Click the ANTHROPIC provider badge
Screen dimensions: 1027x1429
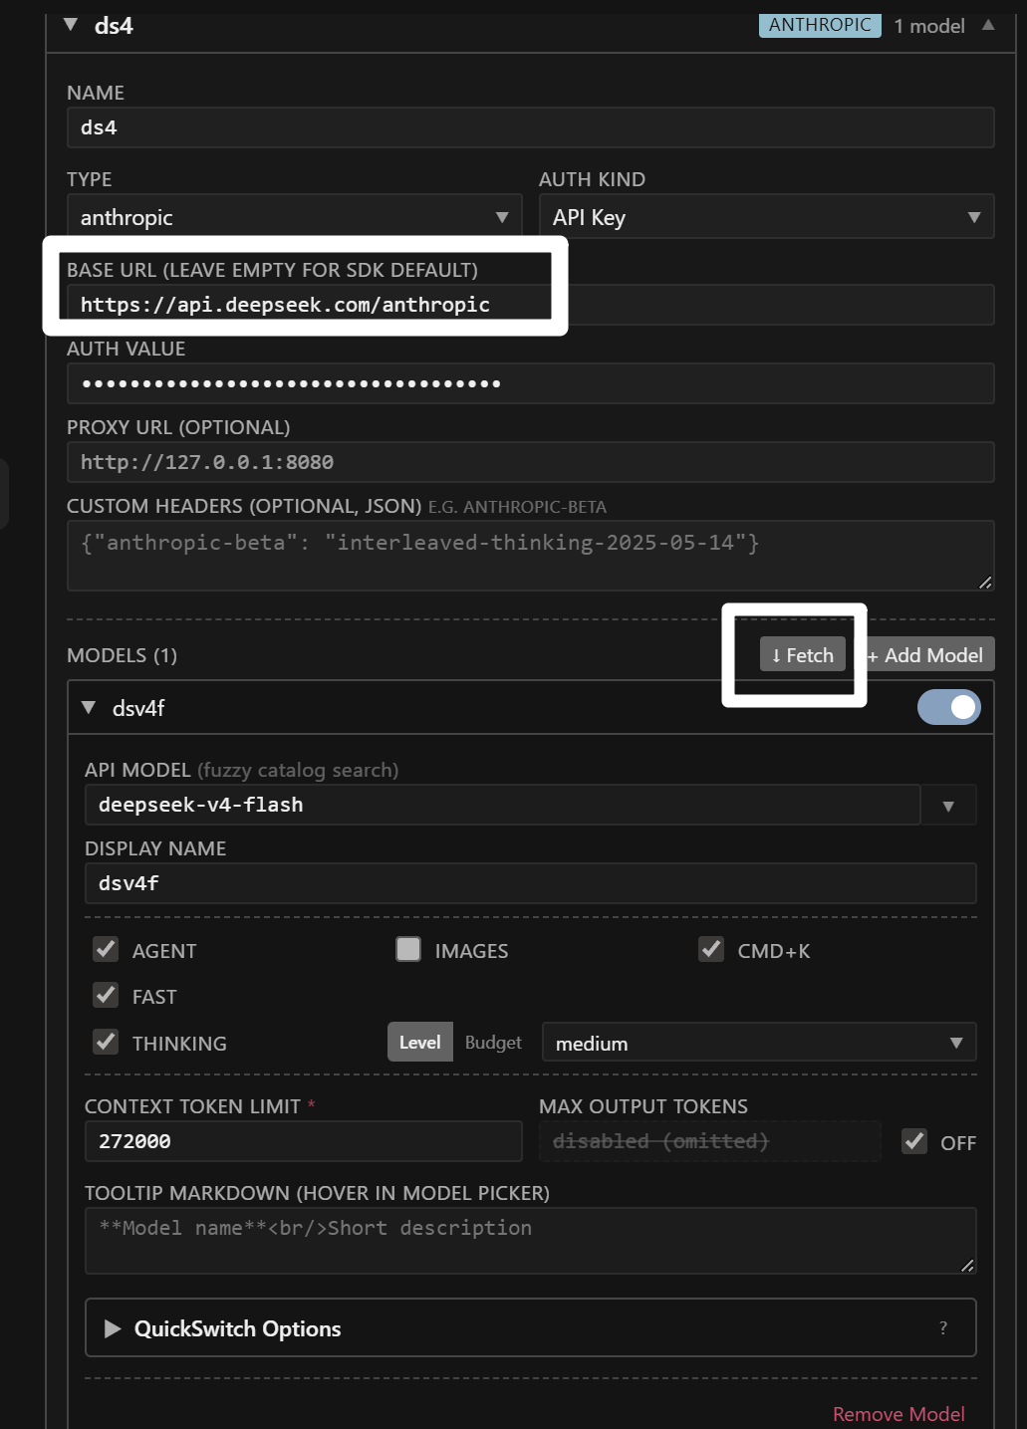click(820, 25)
